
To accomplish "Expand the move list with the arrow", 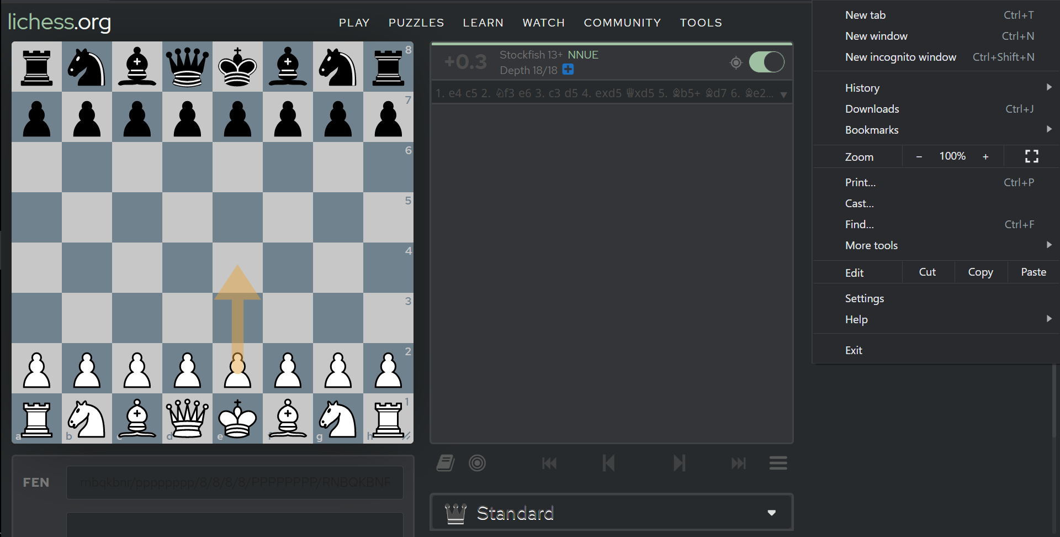I will (784, 94).
